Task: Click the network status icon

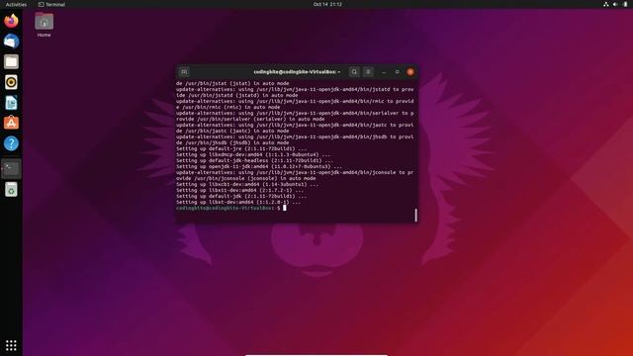Action: pos(606,4)
